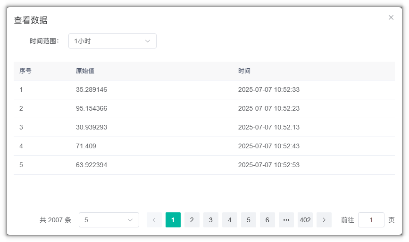Click timestamp 2025-07-07 10:52:33
This screenshot has height=242, width=409.
[x=269, y=89]
